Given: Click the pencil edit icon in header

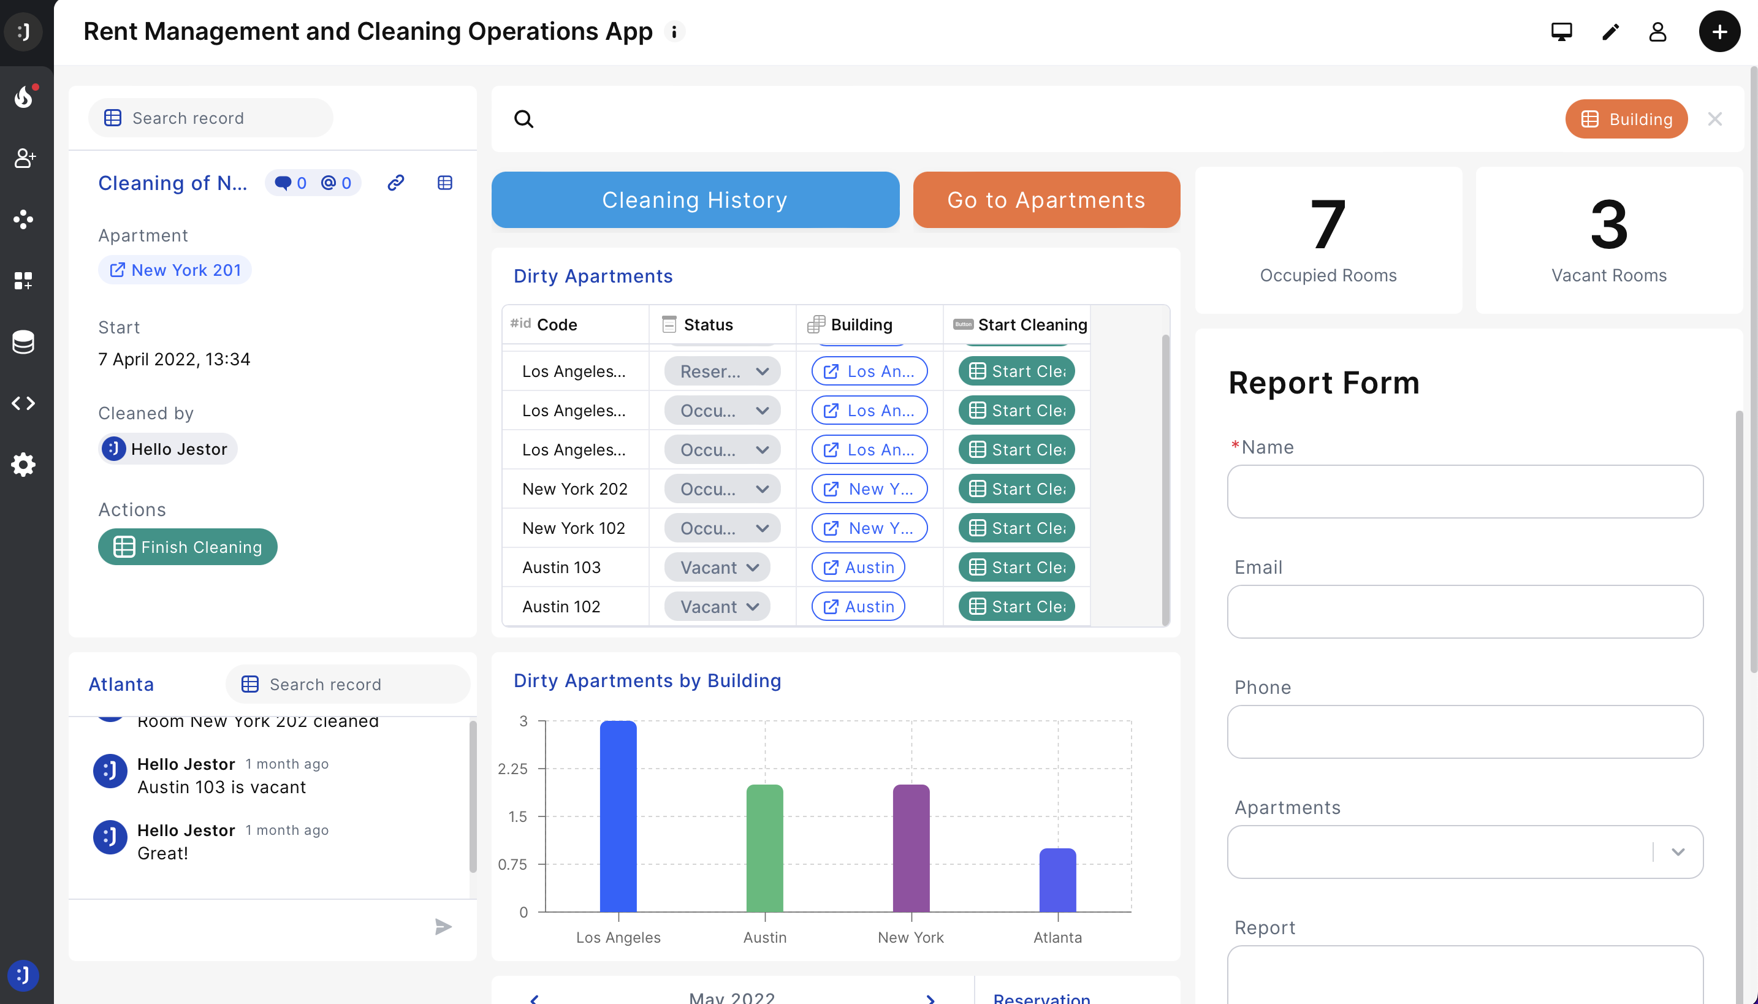Looking at the screenshot, I should (1610, 32).
